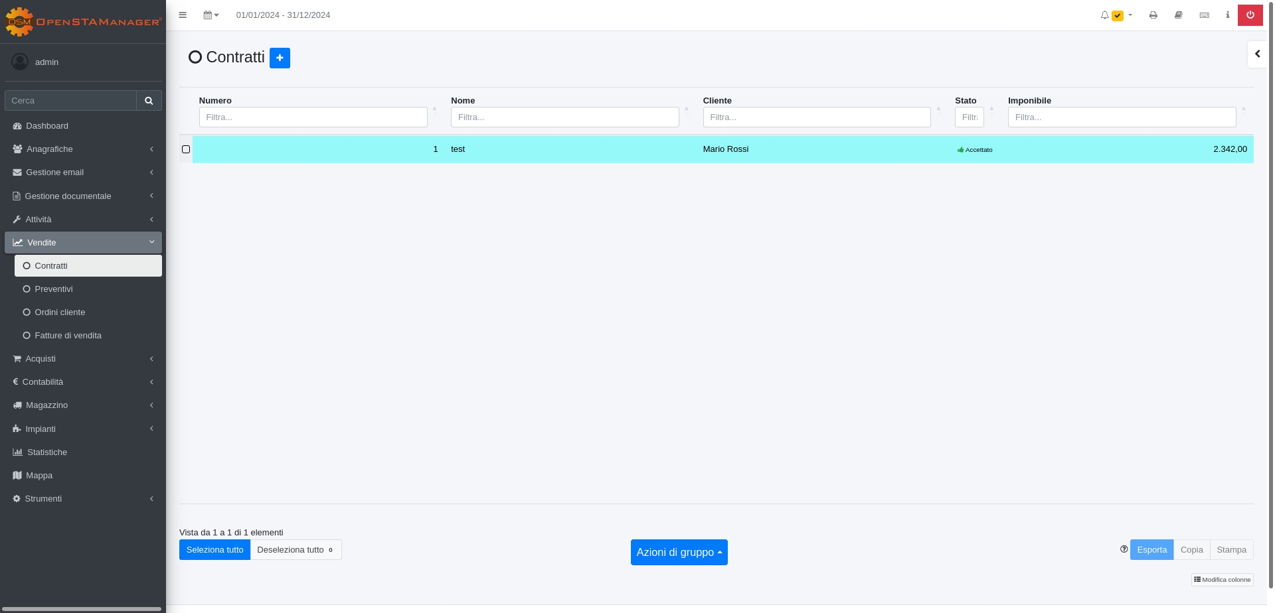Open the calendar date range picker
Image resolution: width=1275 pixels, height=613 pixels.
(x=211, y=15)
